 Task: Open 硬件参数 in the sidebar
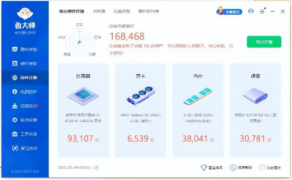point(24,64)
